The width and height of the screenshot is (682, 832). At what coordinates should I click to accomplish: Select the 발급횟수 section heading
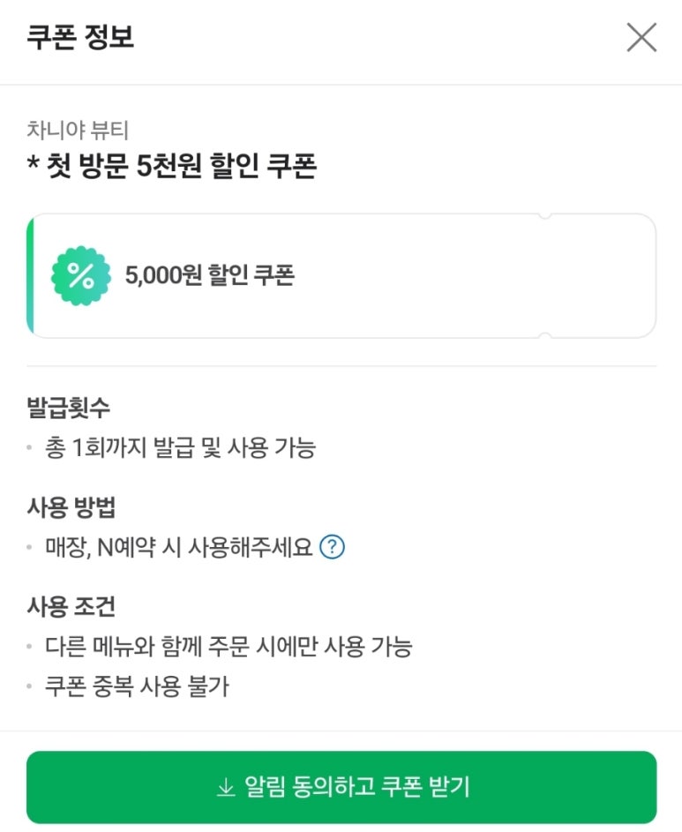tap(69, 409)
